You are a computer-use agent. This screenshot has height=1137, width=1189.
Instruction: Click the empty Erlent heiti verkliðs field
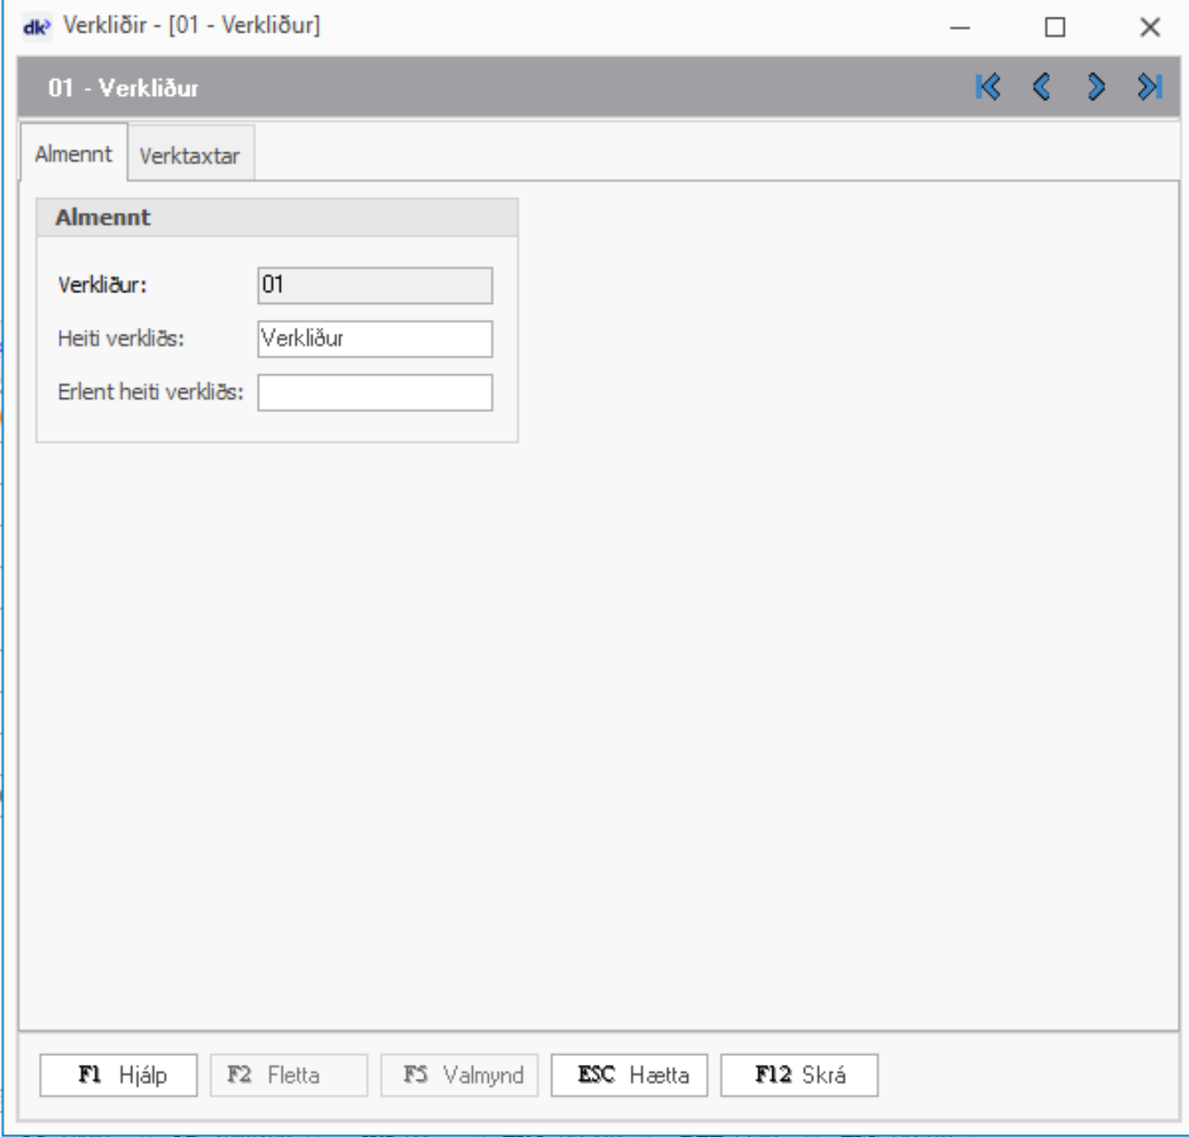(374, 393)
